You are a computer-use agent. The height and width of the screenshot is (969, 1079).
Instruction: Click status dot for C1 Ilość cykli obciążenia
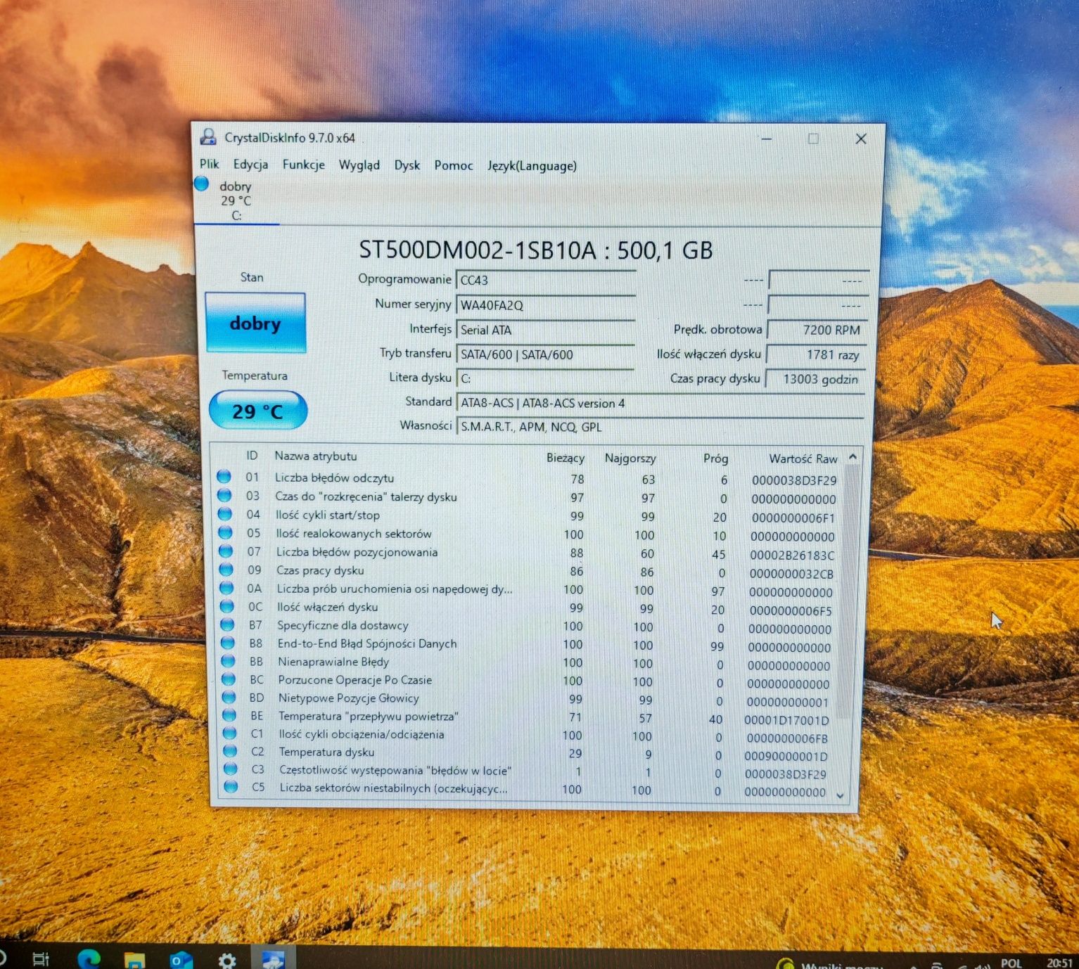coord(229,733)
